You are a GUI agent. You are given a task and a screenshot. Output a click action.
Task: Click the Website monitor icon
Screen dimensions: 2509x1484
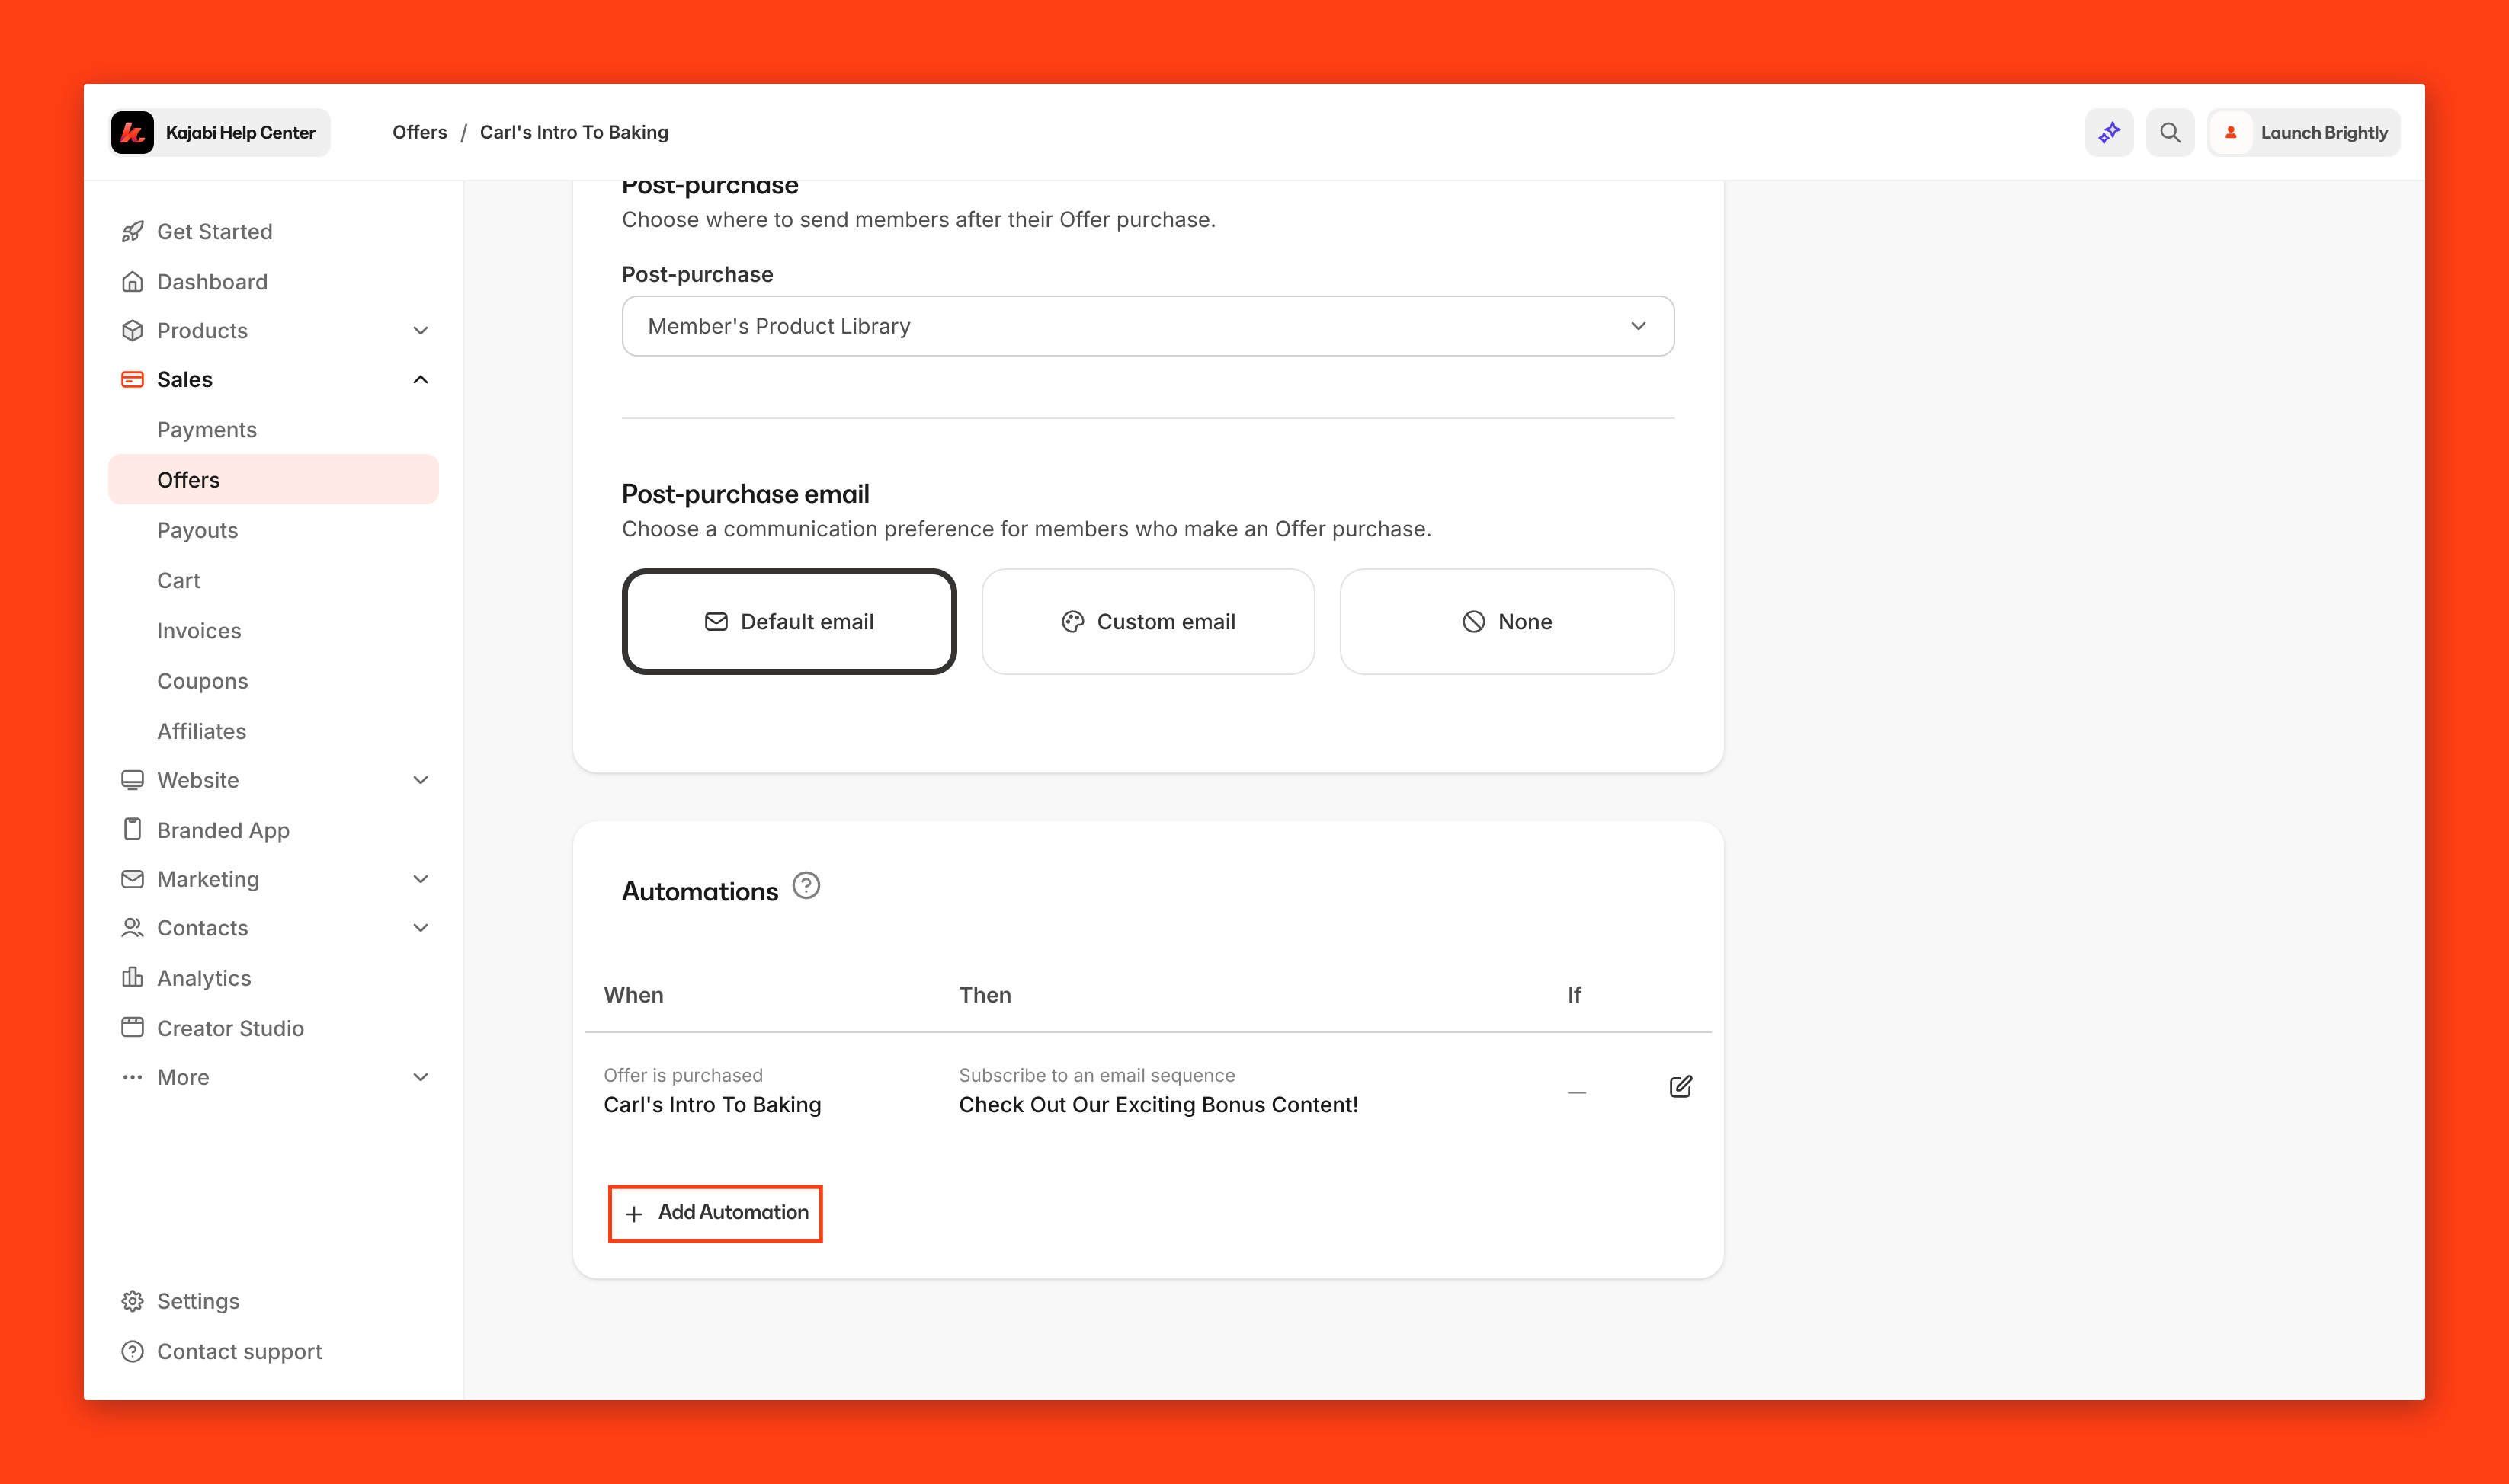[x=132, y=780]
